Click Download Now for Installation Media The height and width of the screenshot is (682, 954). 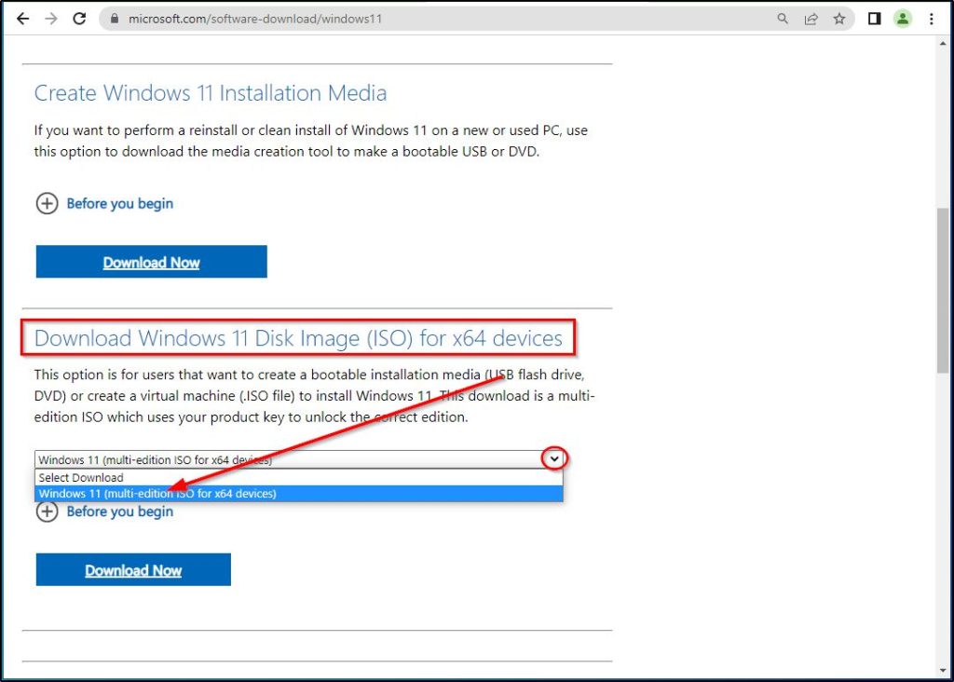[x=152, y=262]
